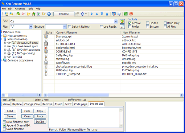Click the Firefox icon beside bookmarks.html
This screenshot has height=133, width=185.
coord(46,48)
